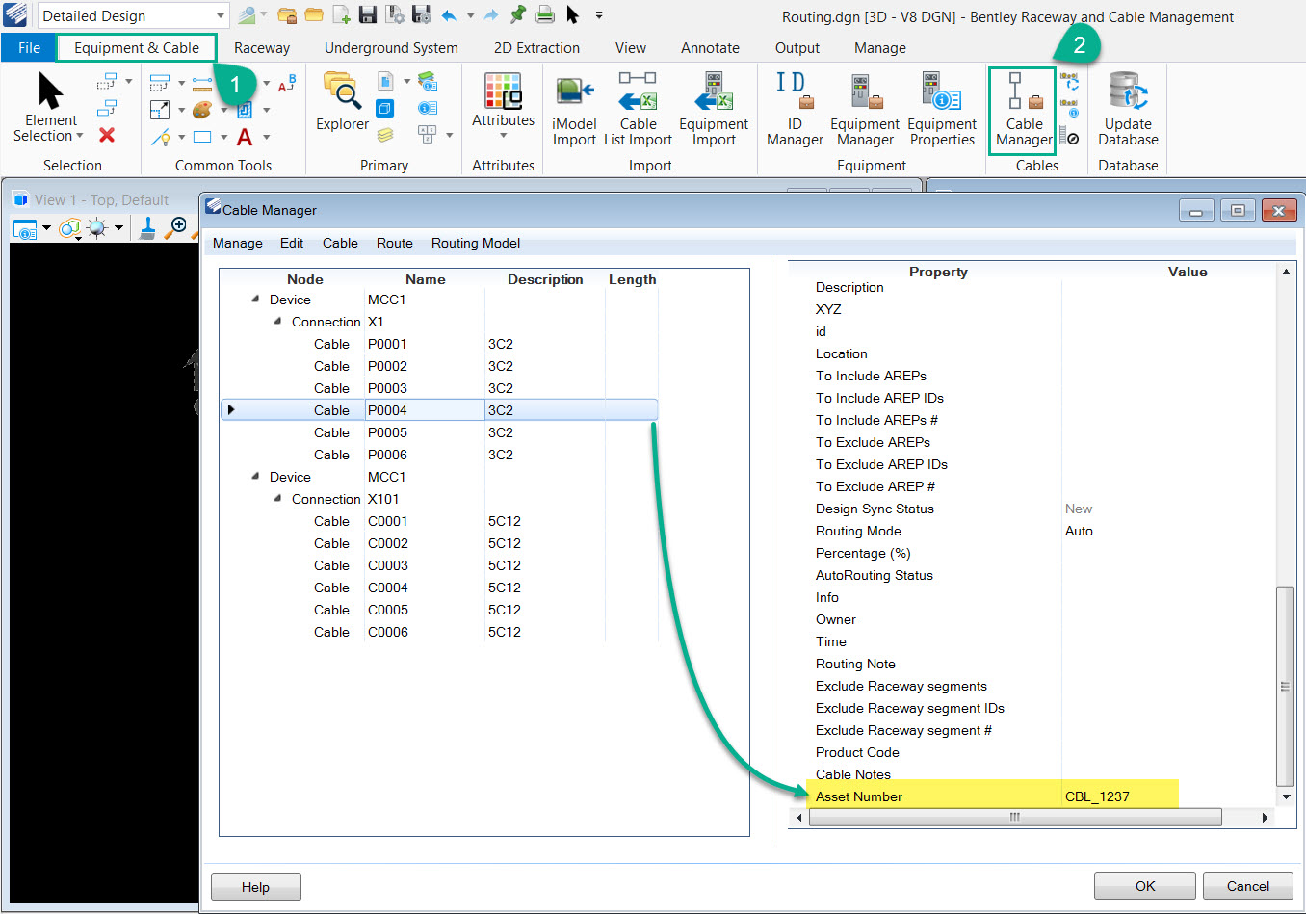Click the Length column header
The height and width of the screenshot is (914, 1306).
tap(632, 279)
